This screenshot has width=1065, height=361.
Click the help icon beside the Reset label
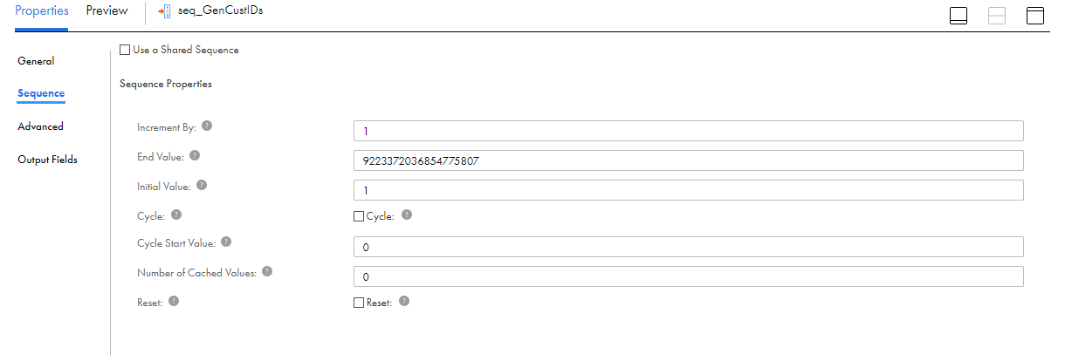click(x=174, y=301)
